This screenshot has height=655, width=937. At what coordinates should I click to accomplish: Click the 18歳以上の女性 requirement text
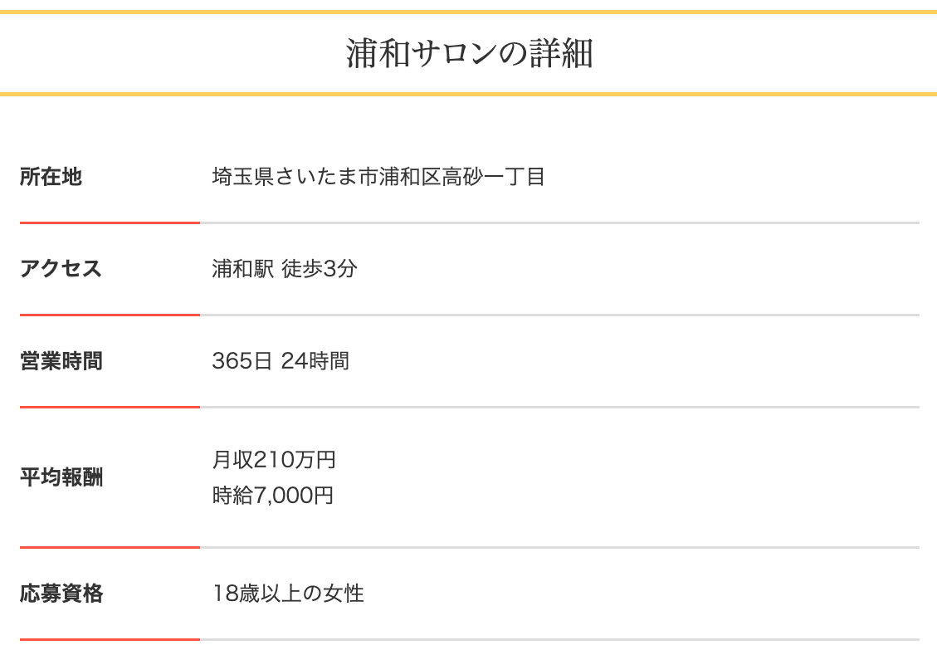tap(288, 594)
